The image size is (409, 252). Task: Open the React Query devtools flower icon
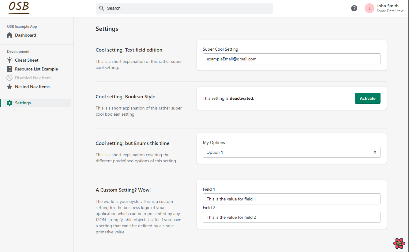tap(399, 243)
